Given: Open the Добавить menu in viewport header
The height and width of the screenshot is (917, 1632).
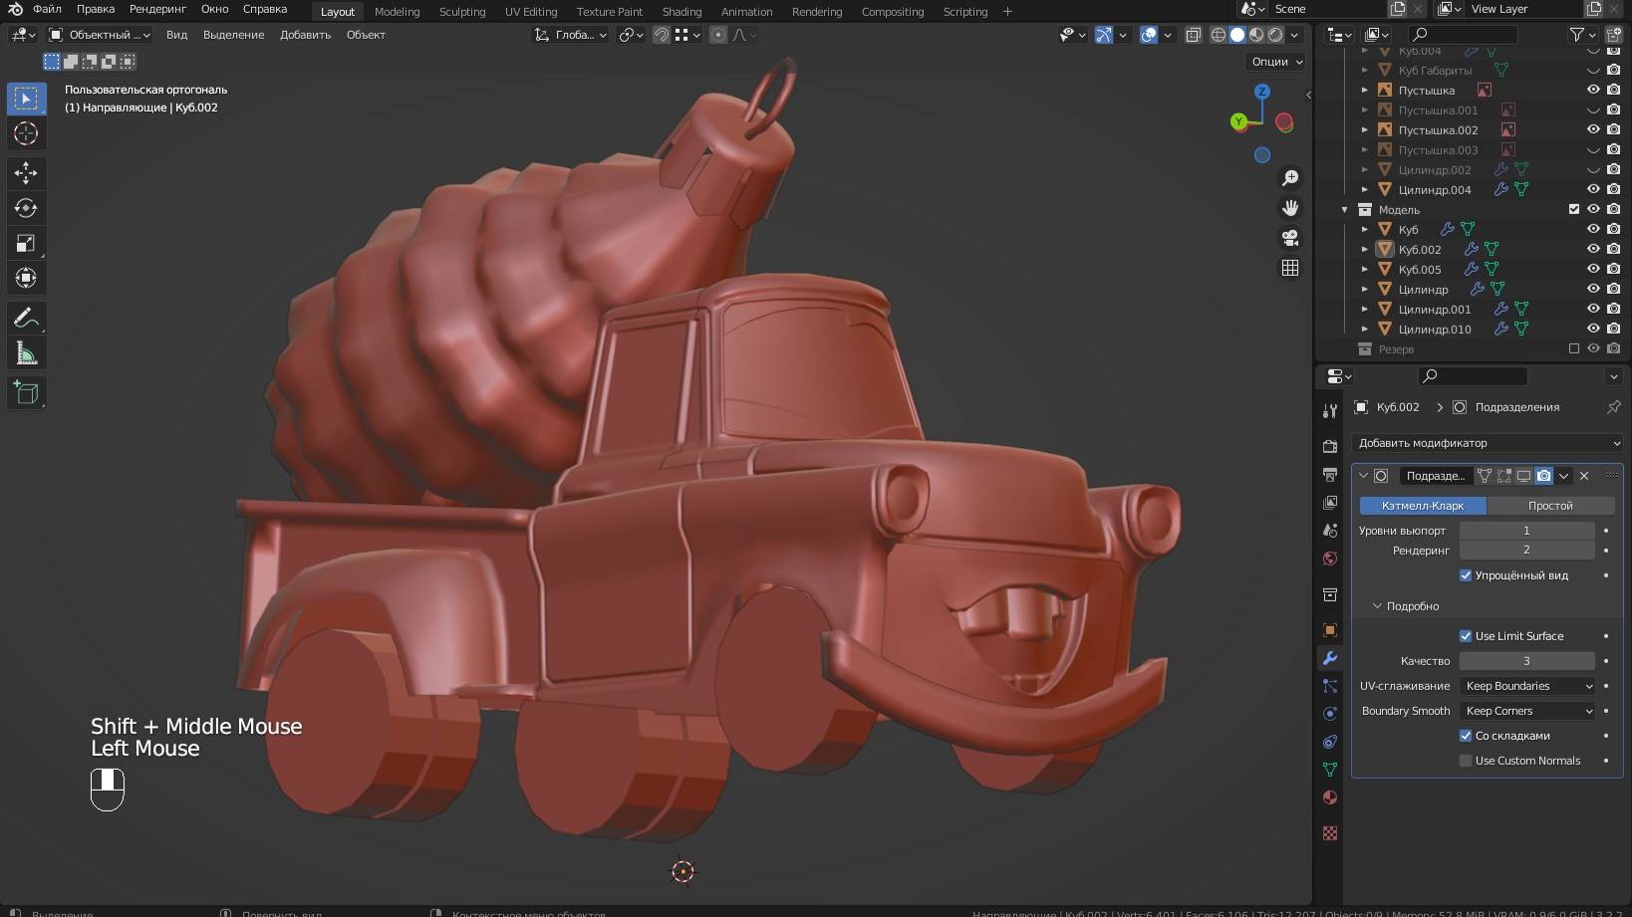Looking at the screenshot, I should [x=305, y=35].
